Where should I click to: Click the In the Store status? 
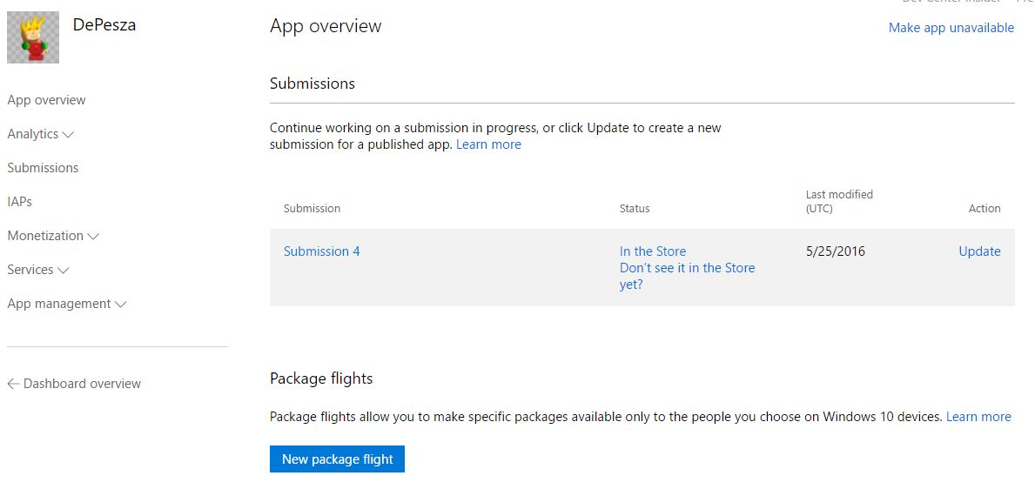pyautogui.click(x=653, y=251)
